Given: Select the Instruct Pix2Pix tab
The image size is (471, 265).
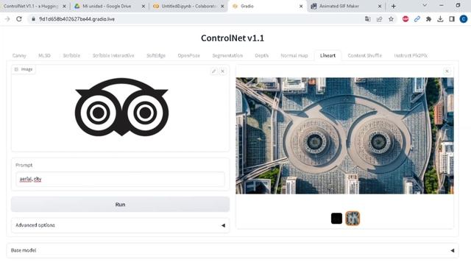Looking at the screenshot, I should coord(411,56).
